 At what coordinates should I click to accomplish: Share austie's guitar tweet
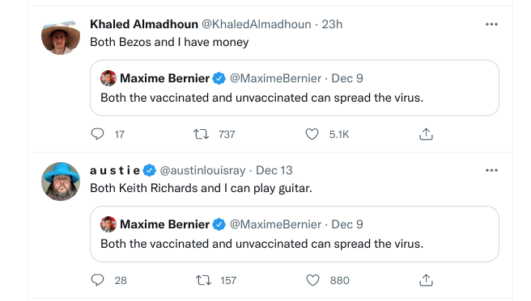[426, 280]
